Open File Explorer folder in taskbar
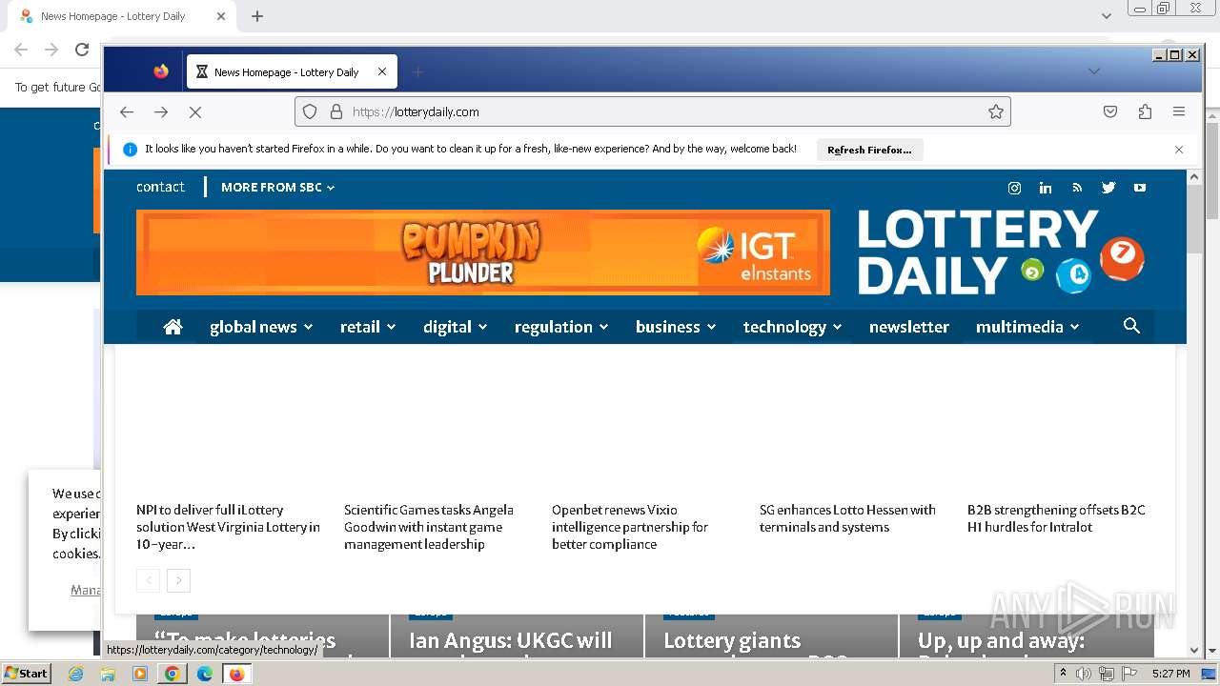This screenshot has height=686, width=1220. tap(108, 674)
